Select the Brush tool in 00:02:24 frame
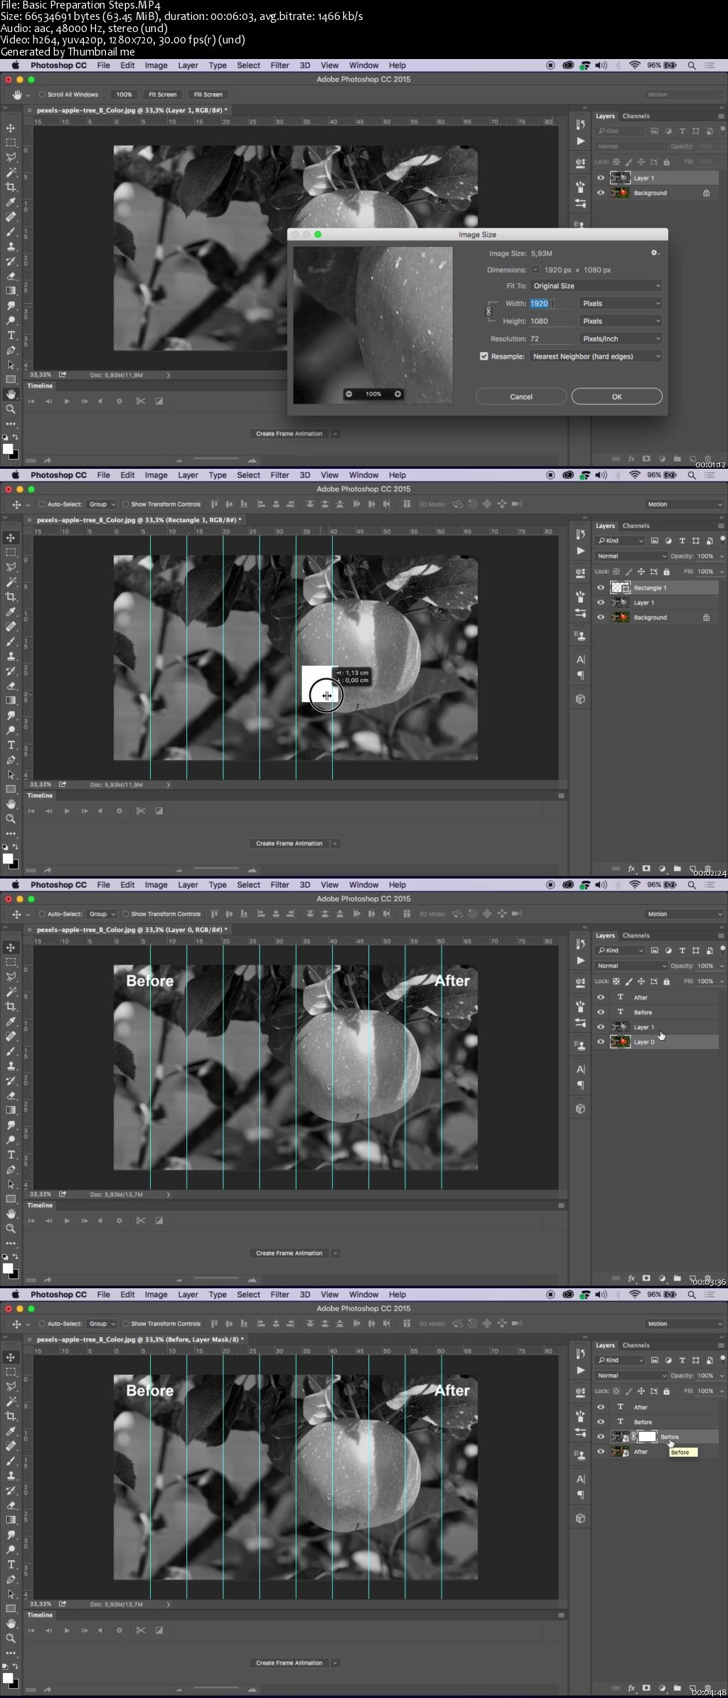 (11, 642)
